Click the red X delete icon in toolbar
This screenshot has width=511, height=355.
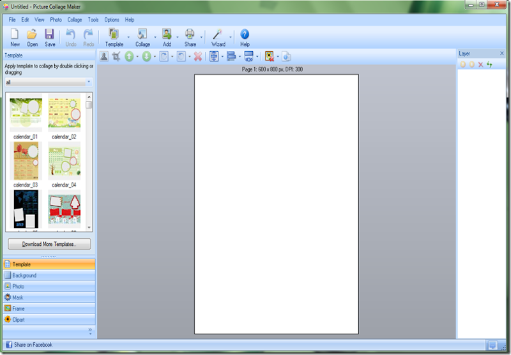click(198, 57)
